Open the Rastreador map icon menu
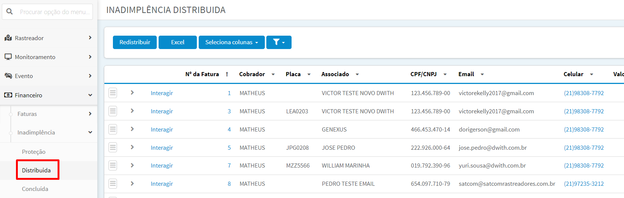The height and width of the screenshot is (198, 624). (8, 38)
